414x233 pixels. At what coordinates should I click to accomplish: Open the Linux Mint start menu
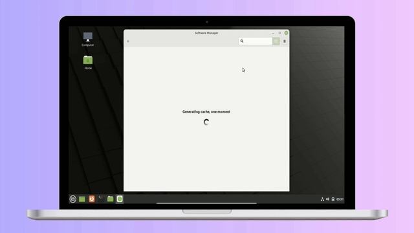coord(73,199)
